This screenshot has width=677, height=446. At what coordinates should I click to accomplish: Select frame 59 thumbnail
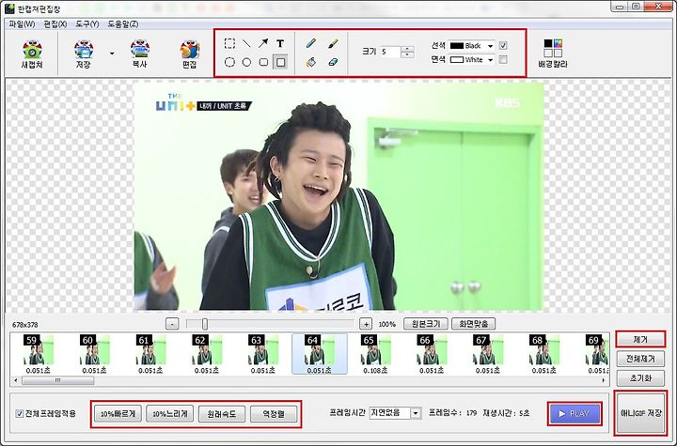click(x=38, y=354)
